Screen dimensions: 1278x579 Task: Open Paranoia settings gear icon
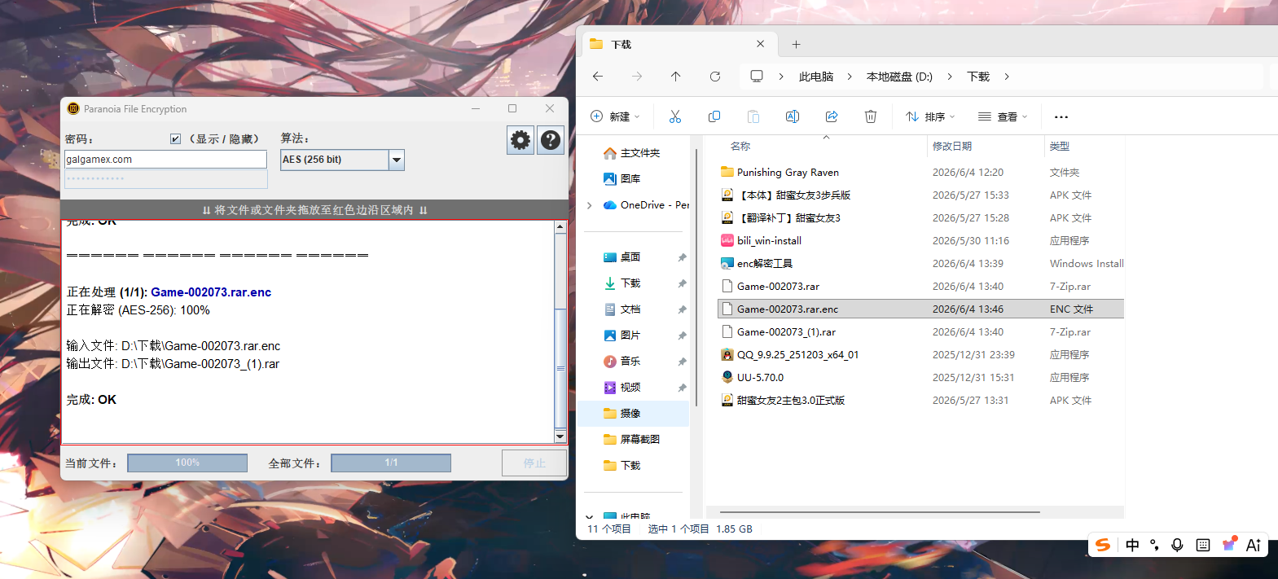pos(520,140)
